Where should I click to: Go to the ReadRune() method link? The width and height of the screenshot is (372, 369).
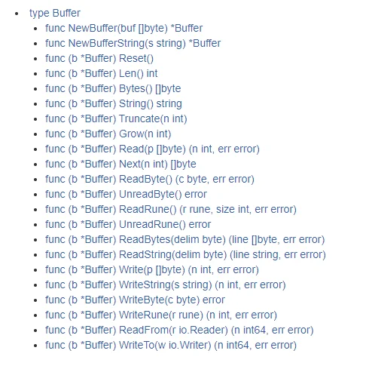171,209
